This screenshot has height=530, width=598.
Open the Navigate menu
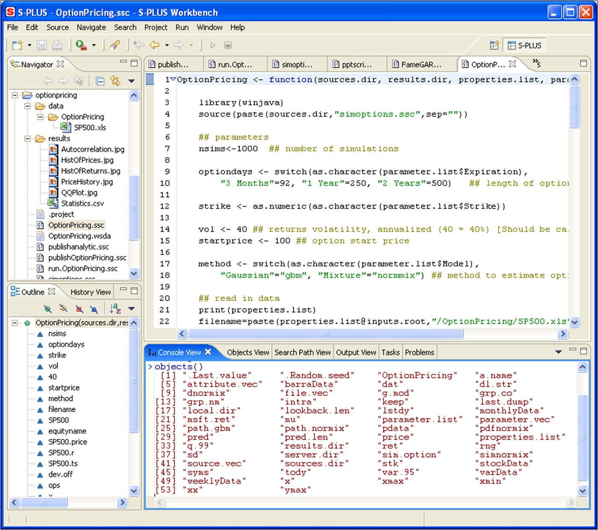pos(91,27)
